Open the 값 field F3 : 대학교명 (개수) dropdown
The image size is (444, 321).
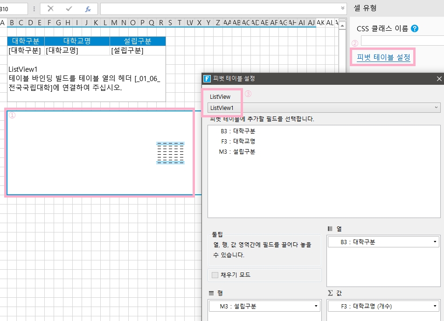coord(435,307)
